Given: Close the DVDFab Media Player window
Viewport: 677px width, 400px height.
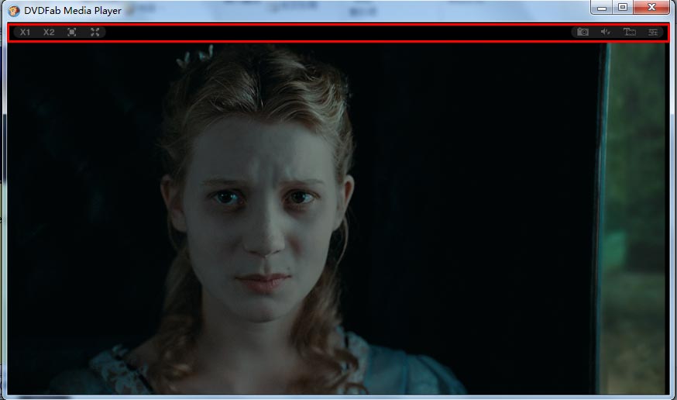Looking at the screenshot, I should click(x=651, y=8).
